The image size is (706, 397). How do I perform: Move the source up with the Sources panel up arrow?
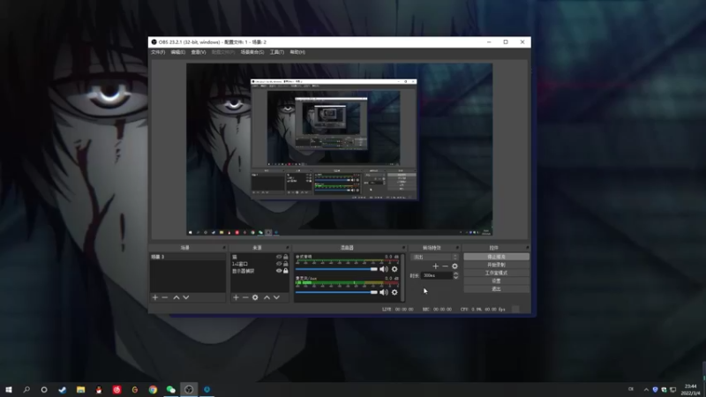click(x=267, y=297)
